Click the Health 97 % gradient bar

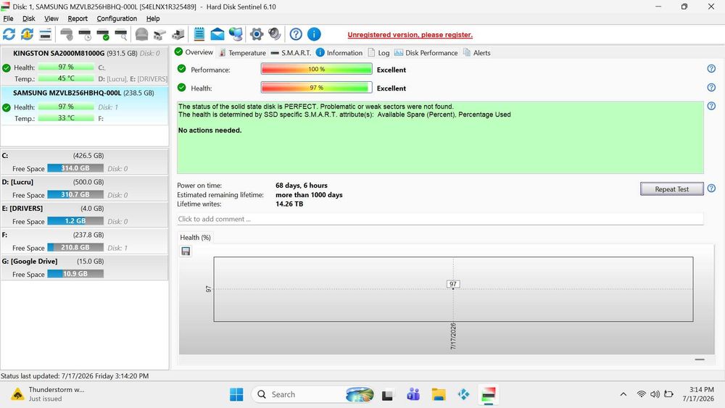coord(317,88)
